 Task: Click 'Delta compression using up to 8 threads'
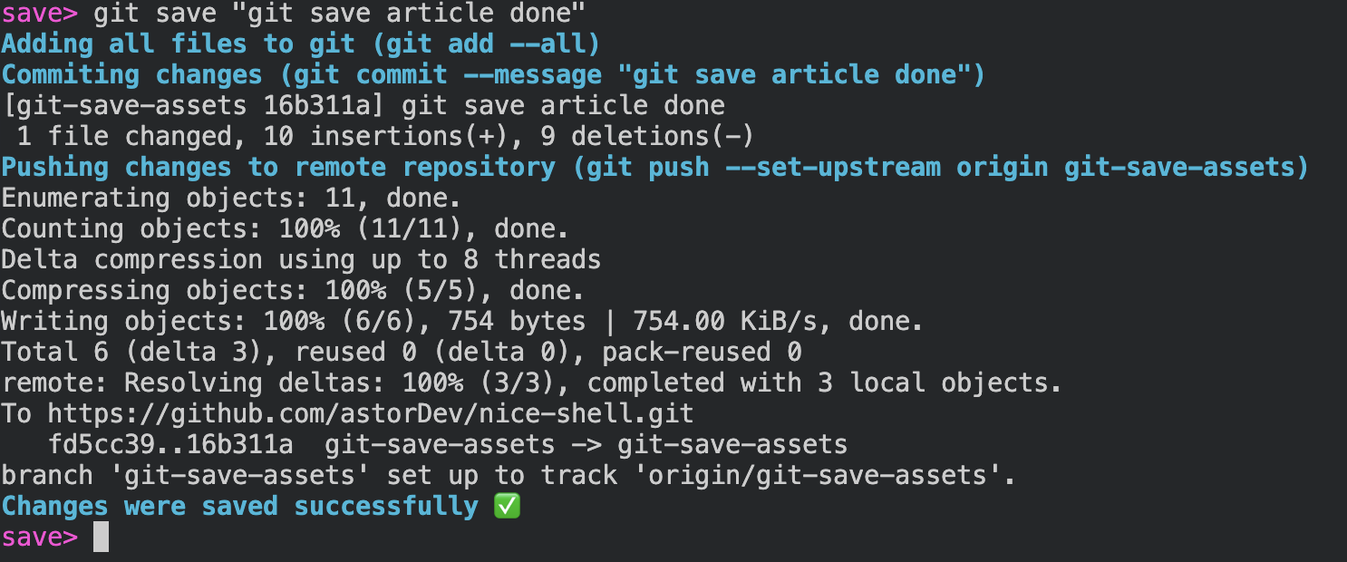tap(301, 260)
